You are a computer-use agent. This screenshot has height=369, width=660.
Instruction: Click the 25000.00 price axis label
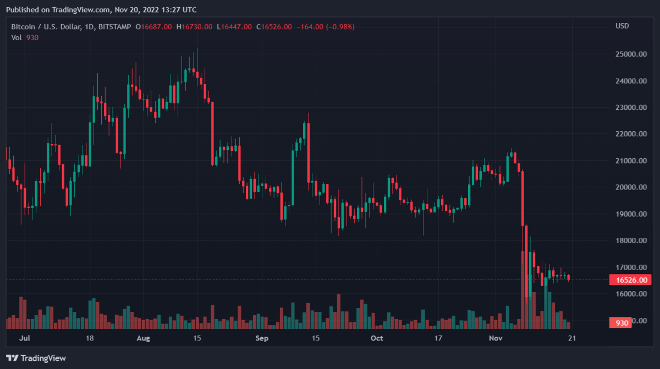click(630, 54)
